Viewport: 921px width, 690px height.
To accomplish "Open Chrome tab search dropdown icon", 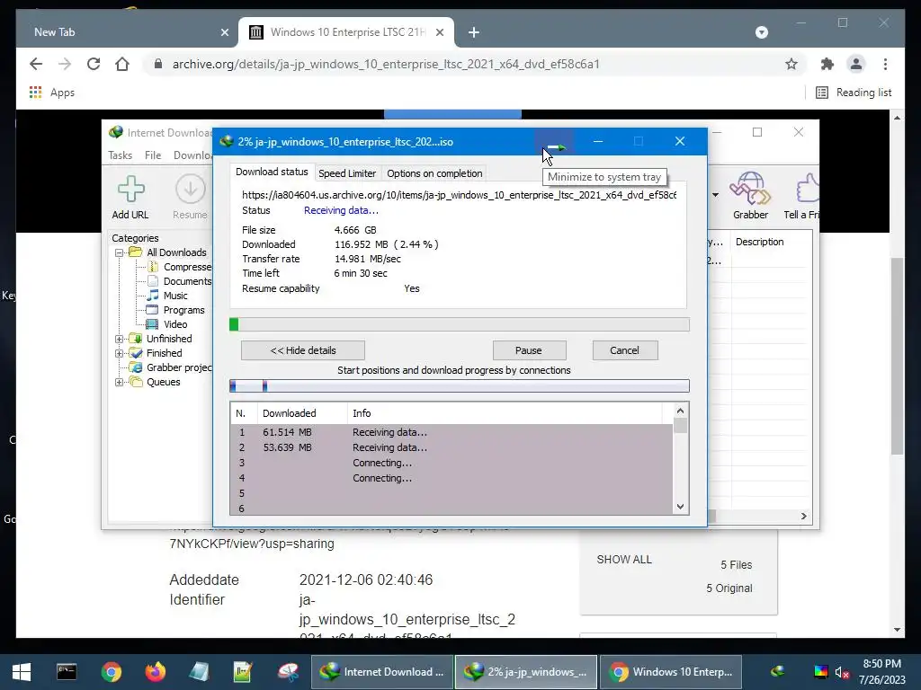I will 761,32.
